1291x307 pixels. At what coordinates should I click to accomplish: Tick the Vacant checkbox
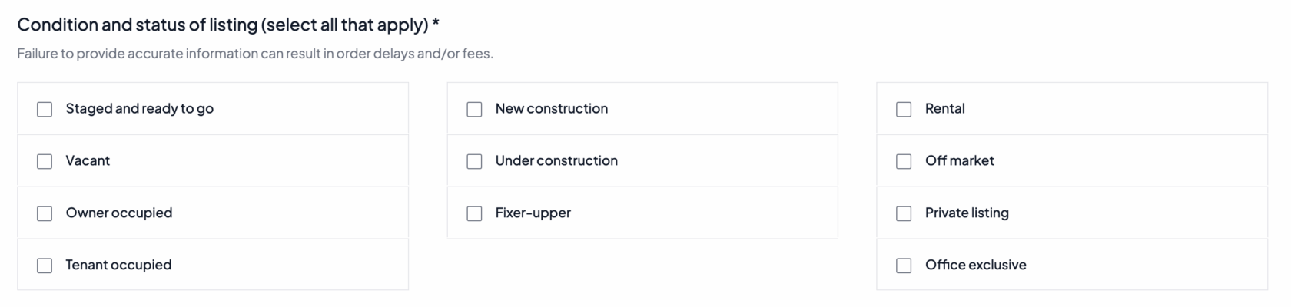[45, 161]
